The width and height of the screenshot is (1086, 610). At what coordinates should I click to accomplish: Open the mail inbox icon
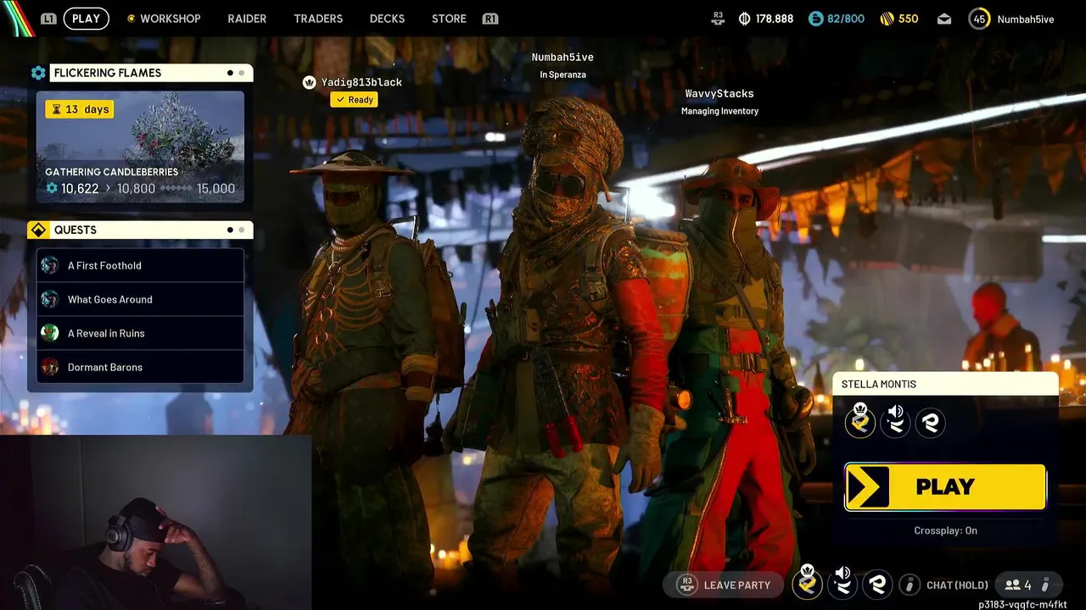944,19
